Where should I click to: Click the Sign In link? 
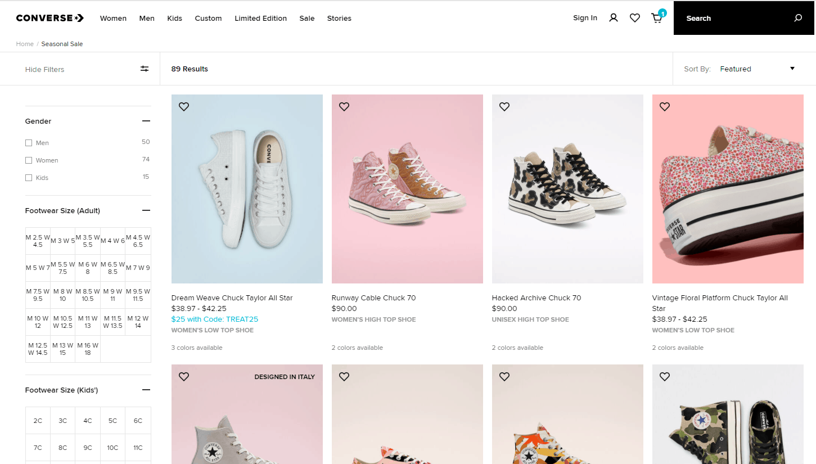[585, 18]
